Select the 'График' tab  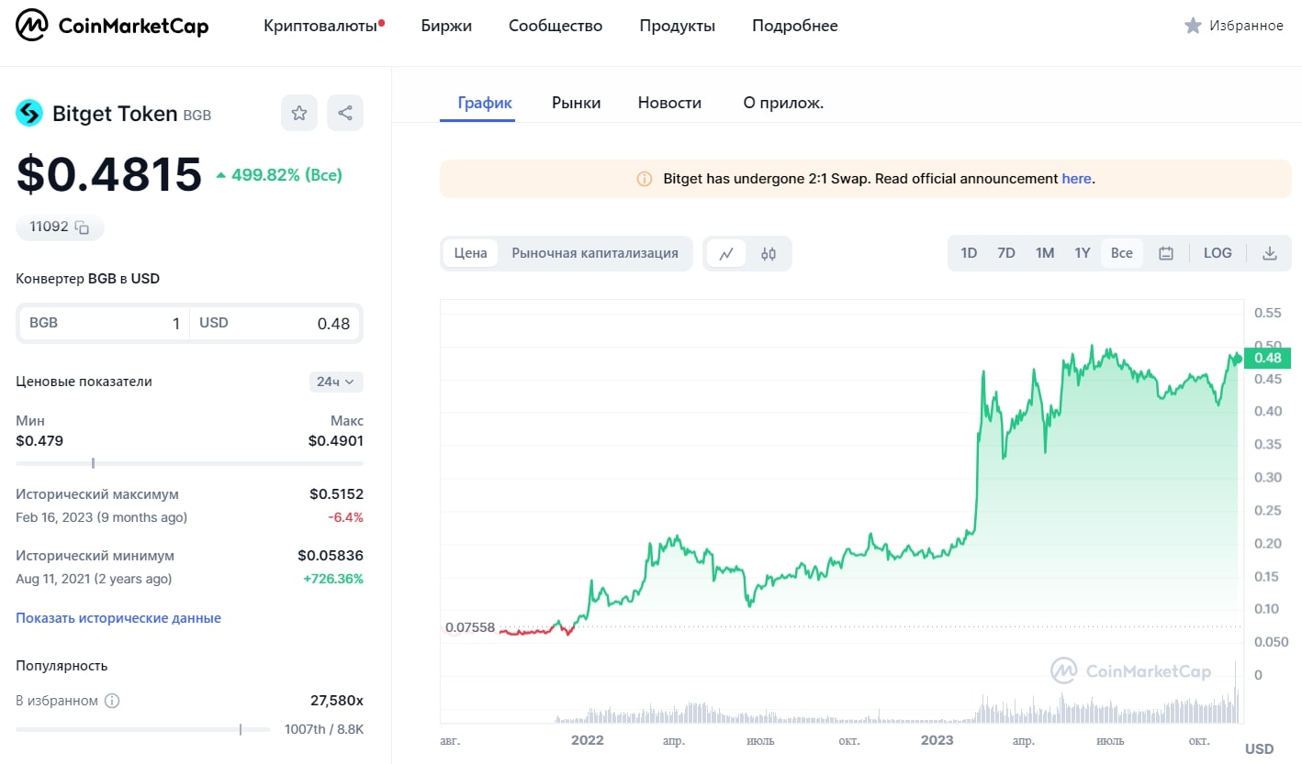[x=485, y=103]
